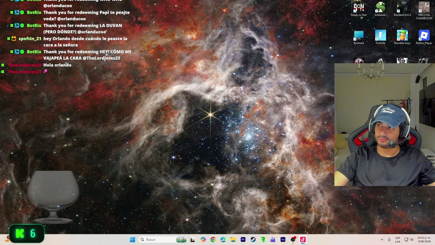Click the Buscar search highlight landscape image

pyautogui.click(x=181, y=240)
